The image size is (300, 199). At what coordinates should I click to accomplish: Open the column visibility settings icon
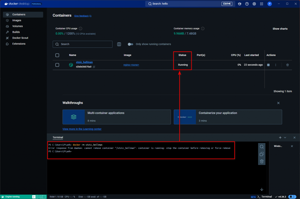point(119,44)
